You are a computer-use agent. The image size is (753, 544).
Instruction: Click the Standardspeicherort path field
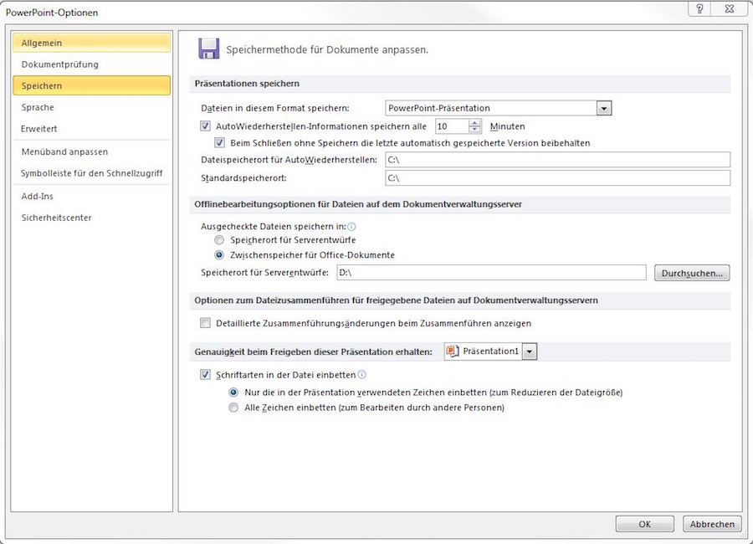557,177
